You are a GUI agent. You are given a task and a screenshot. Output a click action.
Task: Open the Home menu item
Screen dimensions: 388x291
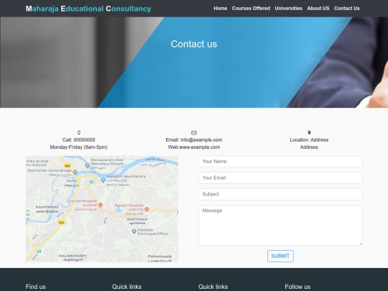221,9
